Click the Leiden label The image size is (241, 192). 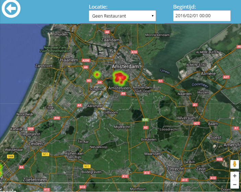tap(36, 144)
